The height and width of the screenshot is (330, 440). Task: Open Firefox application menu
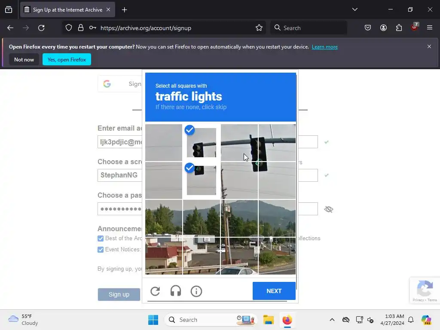430,27
